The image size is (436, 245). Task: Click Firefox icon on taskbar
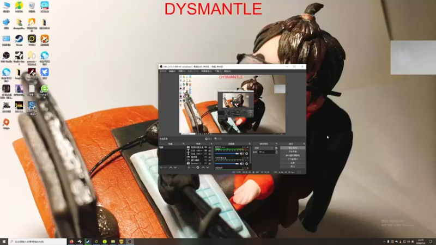tap(71, 241)
